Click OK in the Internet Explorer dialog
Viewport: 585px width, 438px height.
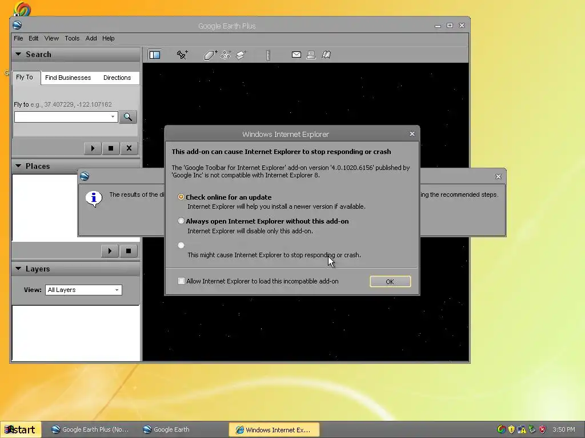[390, 282]
